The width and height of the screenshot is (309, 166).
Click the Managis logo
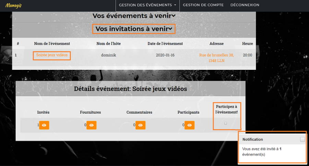click(x=13, y=5)
